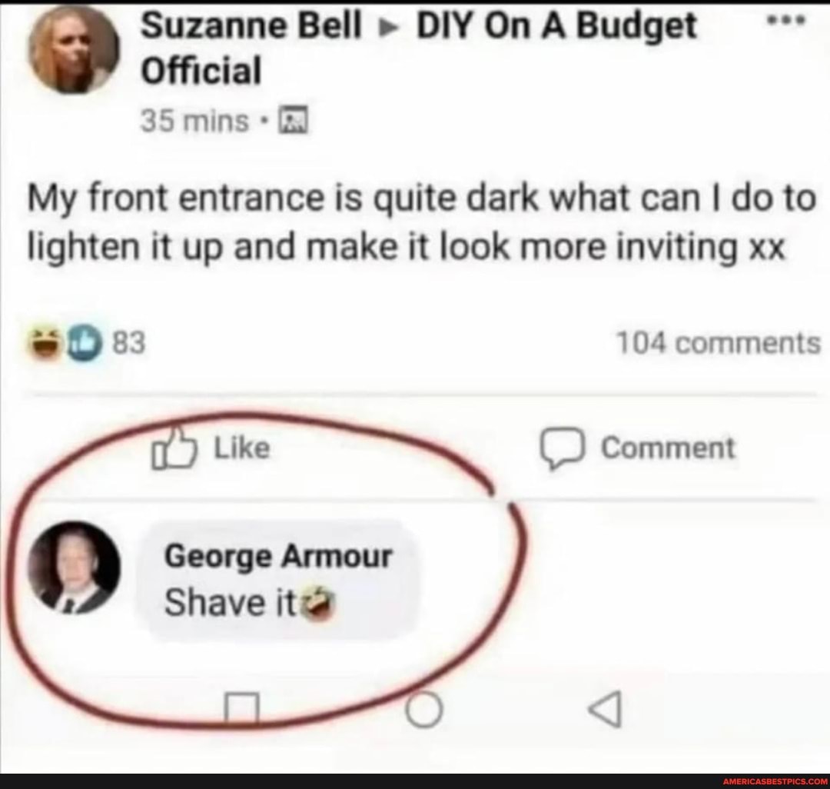Click the Like button label
The image size is (830, 789).
(242, 448)
